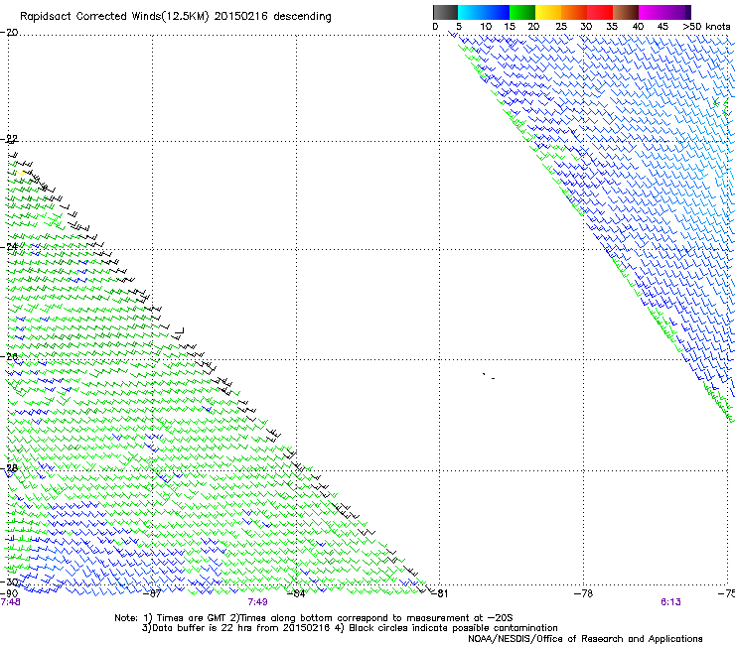The width and height of the screenshot is (735, 645).
Task: Click the '-90' longitude axis label
Action: [x=9, y=593]
